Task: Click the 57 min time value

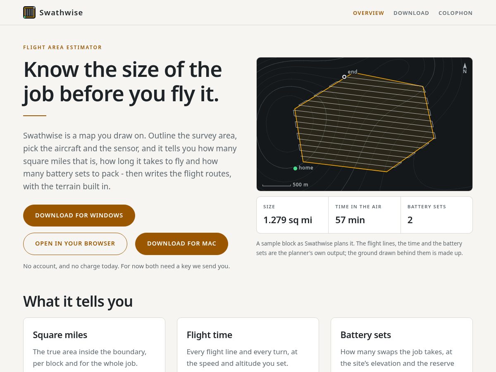Action: [x=350, y=220]
